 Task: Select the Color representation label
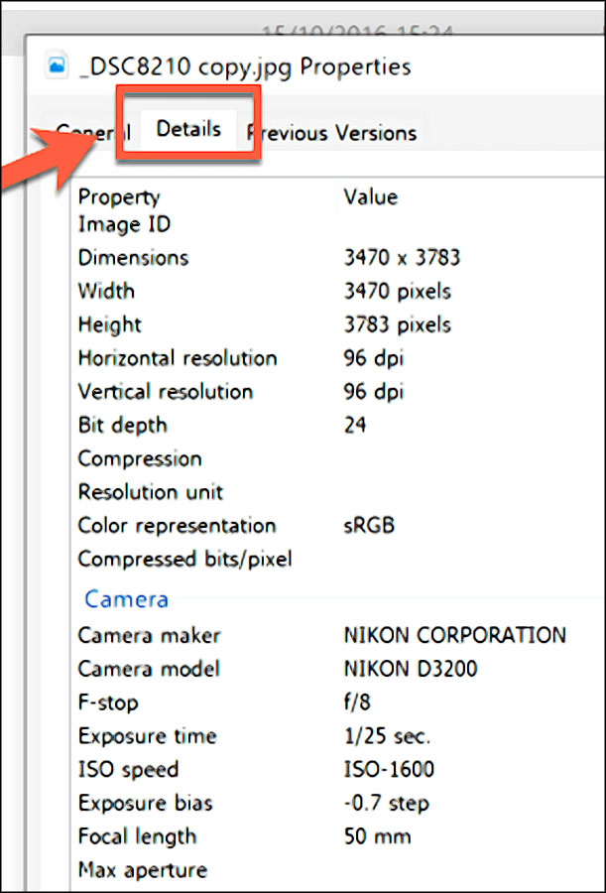click(x=178, y=526)
